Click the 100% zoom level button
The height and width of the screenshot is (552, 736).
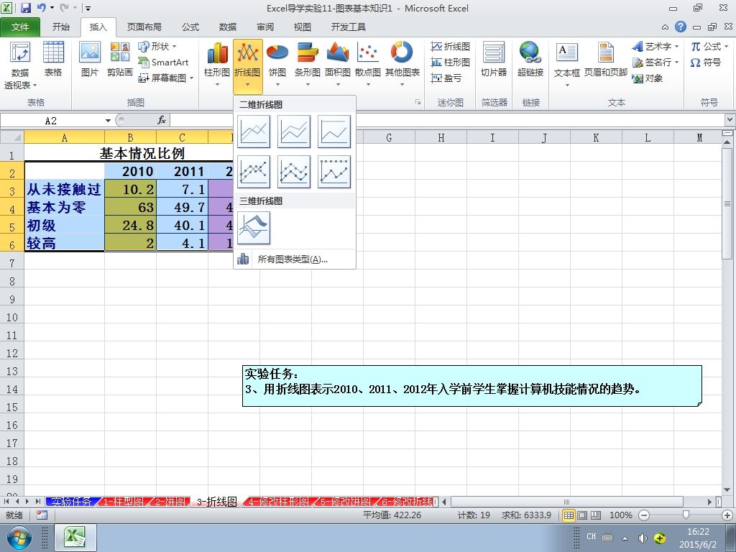click(x=620, y=515)
